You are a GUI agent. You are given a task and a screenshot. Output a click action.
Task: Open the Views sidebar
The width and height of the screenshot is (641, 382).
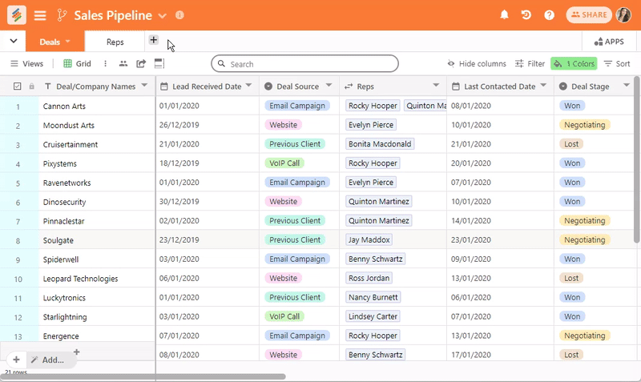27,64
